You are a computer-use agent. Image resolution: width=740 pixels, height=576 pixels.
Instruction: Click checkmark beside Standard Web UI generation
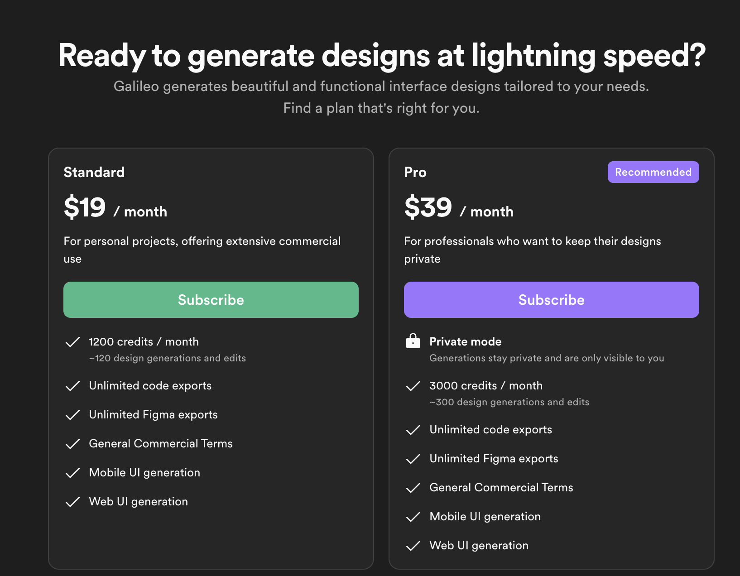(x=72, y=502)
